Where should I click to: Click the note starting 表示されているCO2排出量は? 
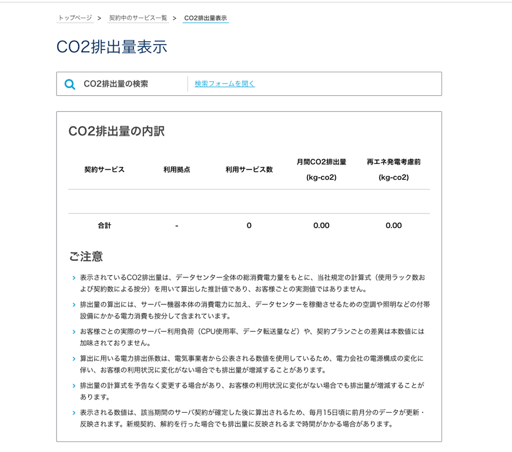[x=253, y=283]
